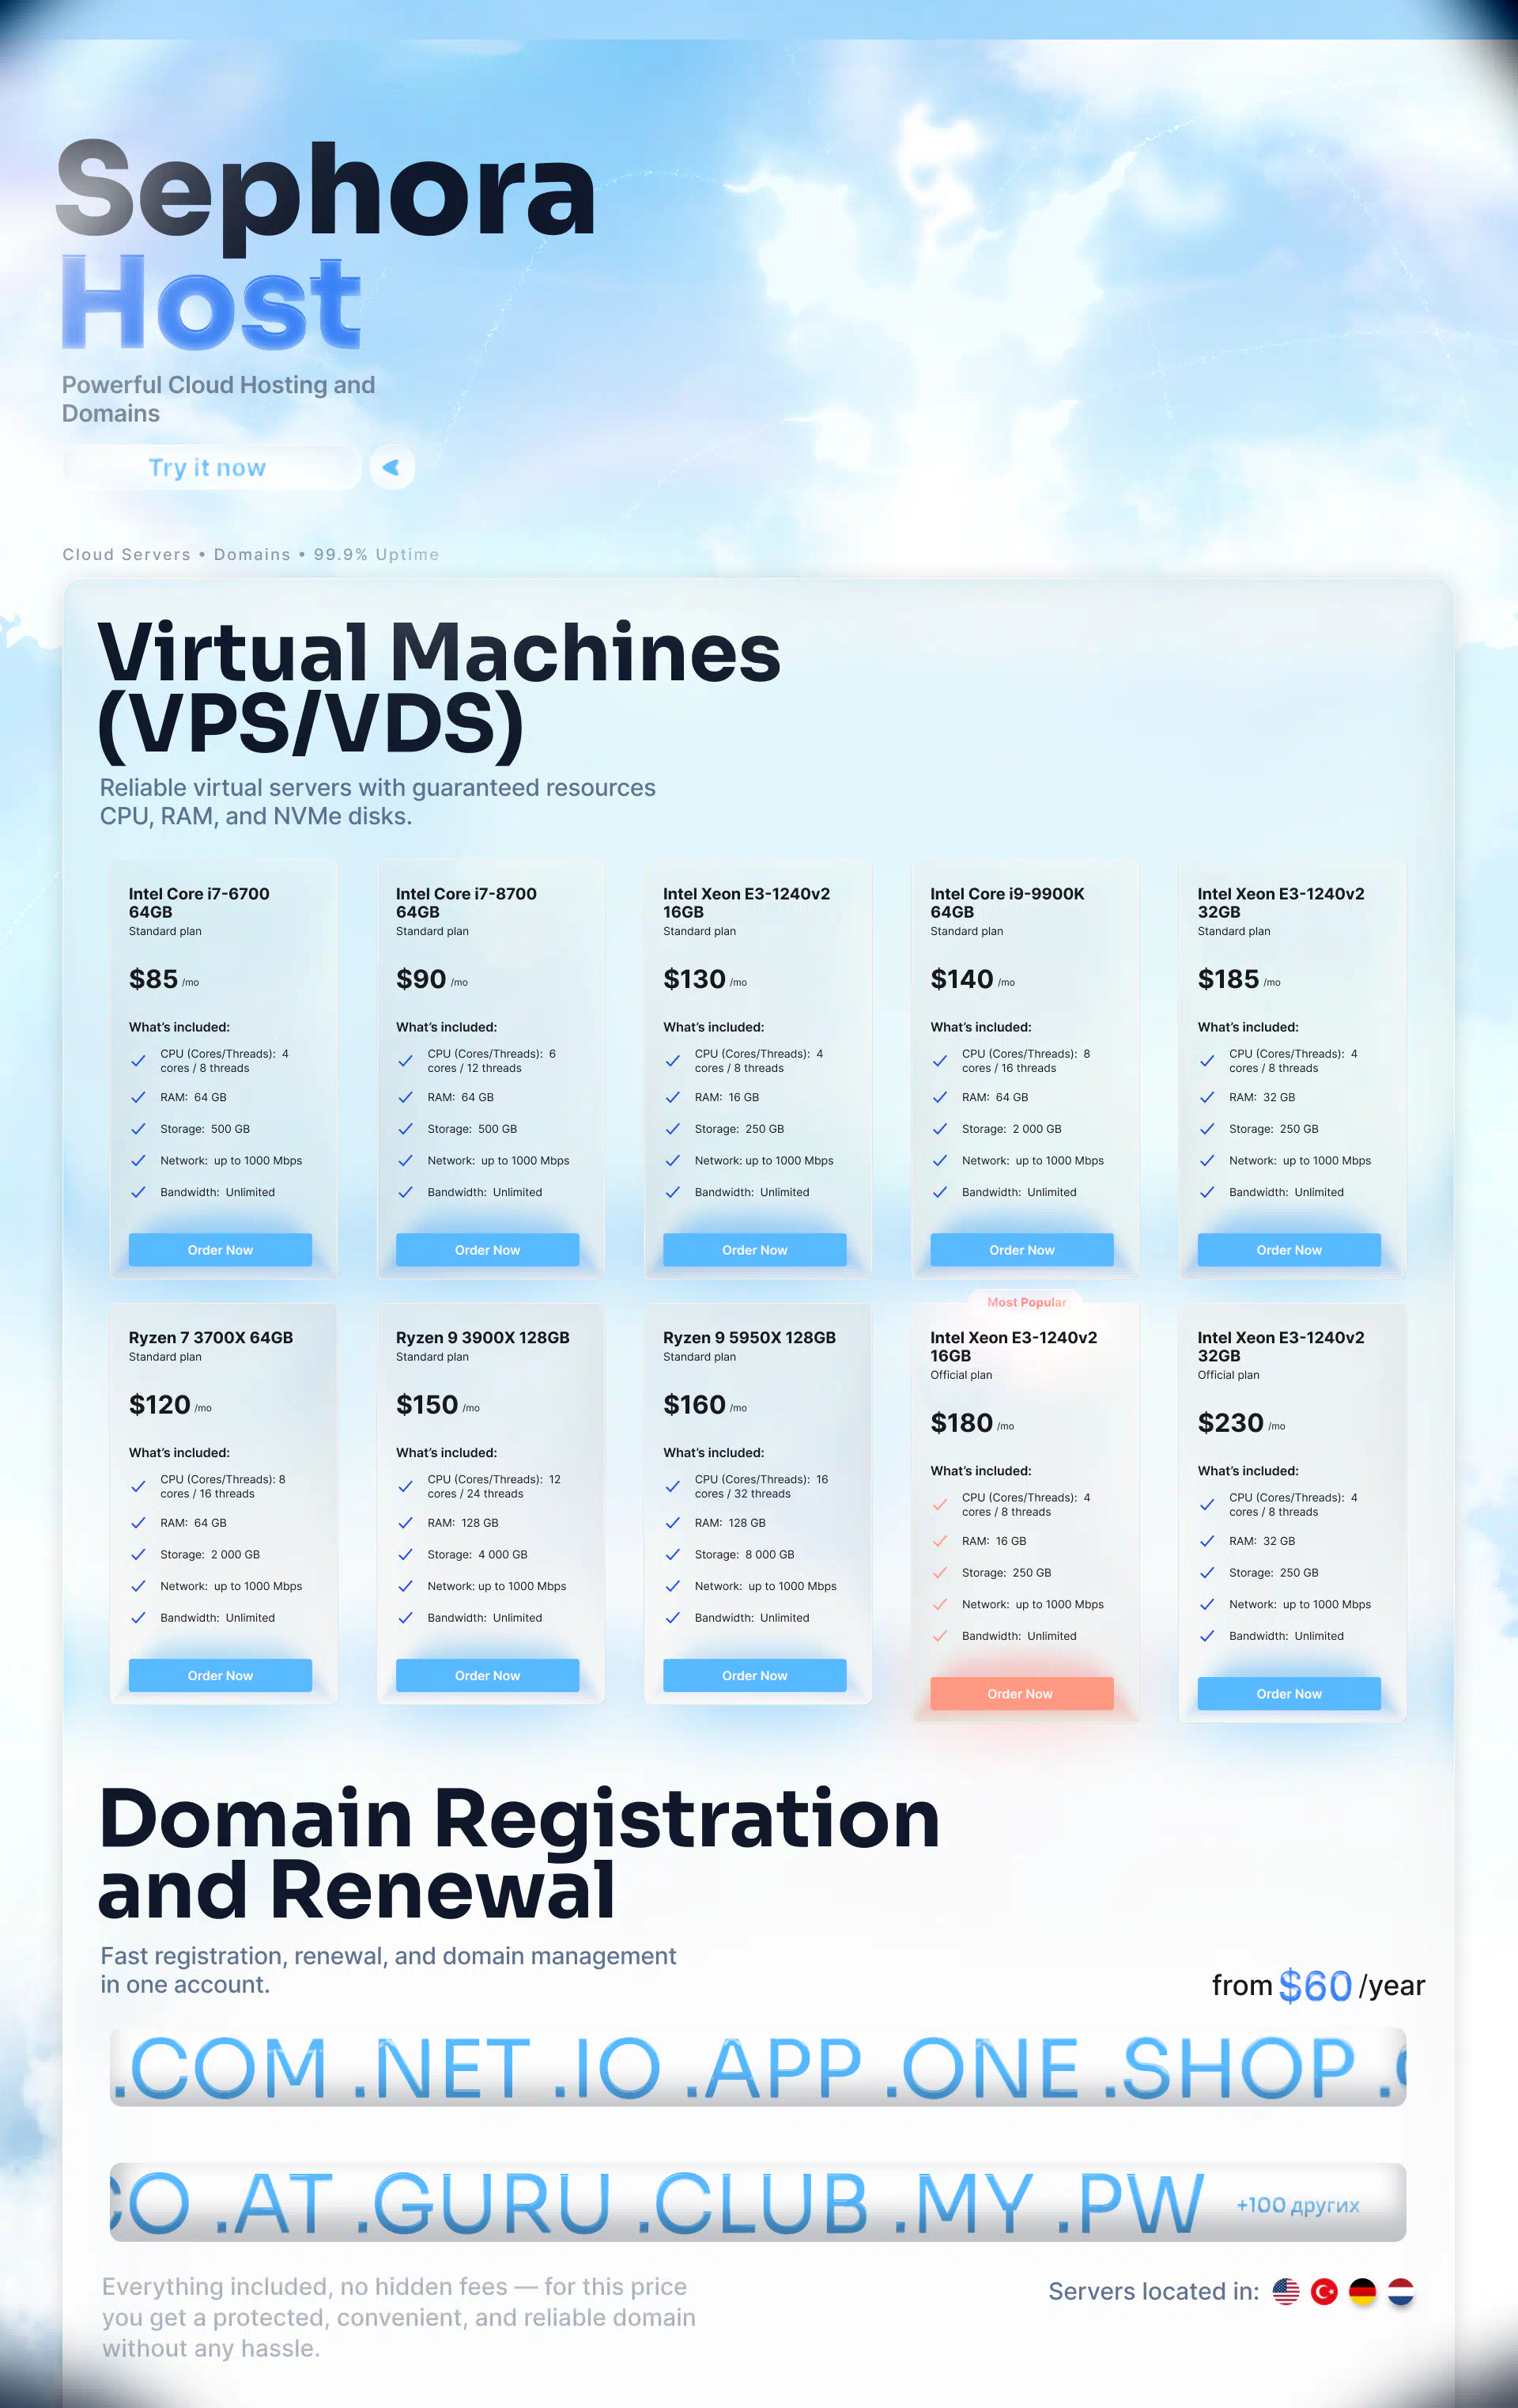
Task: Click the Ryzen 7 3700X 64GB card title
Action: pyautogui.click(x=211, y=1337)
